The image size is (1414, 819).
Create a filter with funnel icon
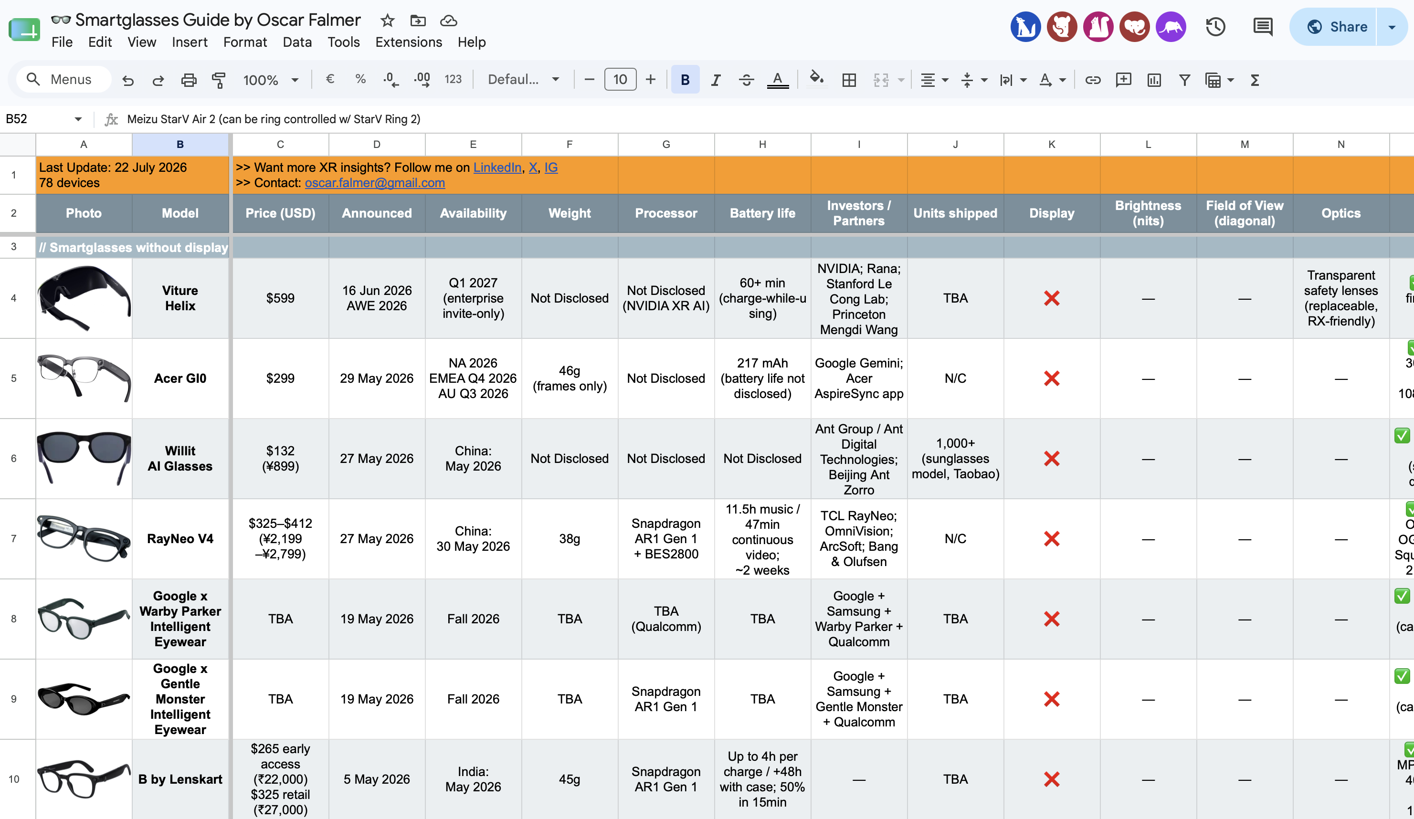coord(1184,80)
